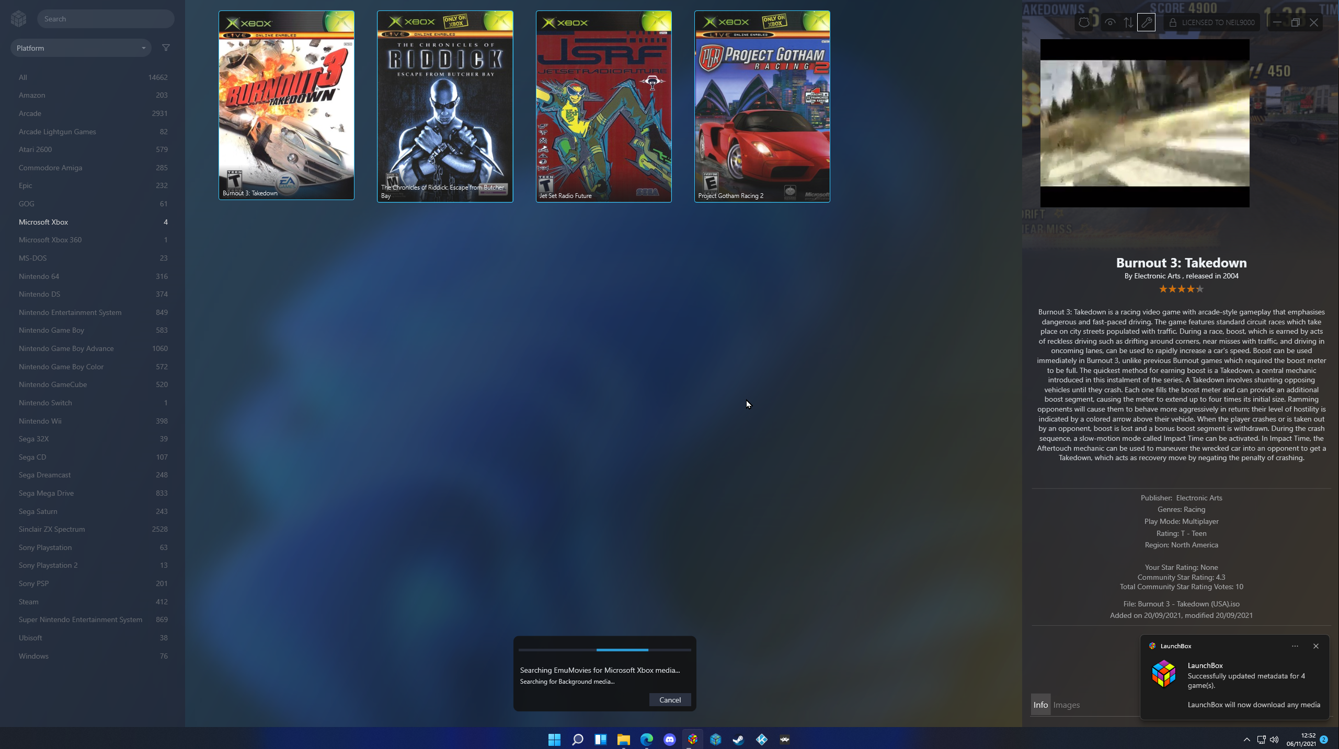Screen dimensions: 1339x749
Task: Open RetroArch from taskbar
Action: tap(785, 740)
